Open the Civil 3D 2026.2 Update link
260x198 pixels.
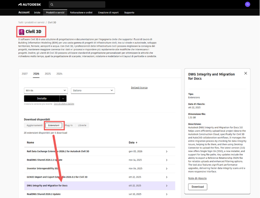[64, 104]
